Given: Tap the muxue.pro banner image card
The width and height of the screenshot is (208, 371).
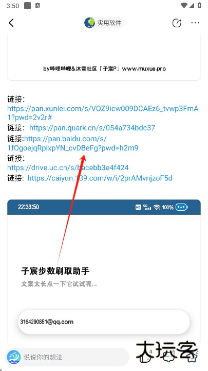Looking at the screenshot, I should (104, 57).
